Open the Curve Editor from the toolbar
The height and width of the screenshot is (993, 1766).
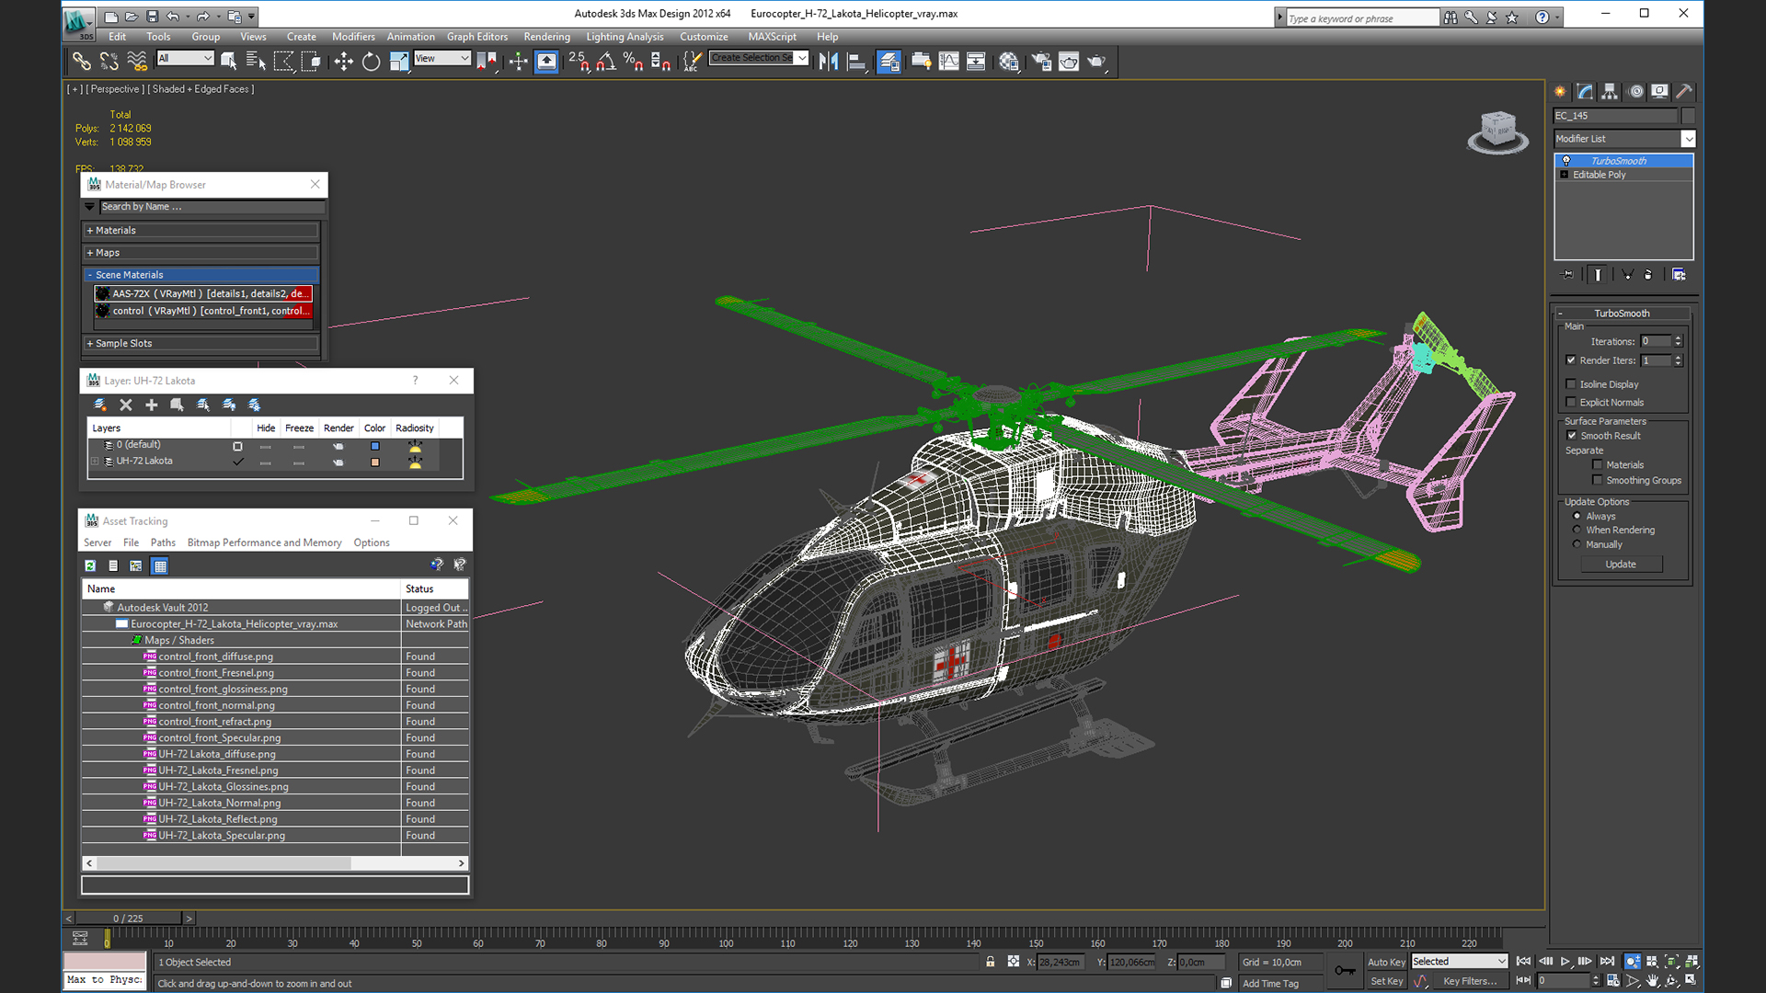(948, 62)
